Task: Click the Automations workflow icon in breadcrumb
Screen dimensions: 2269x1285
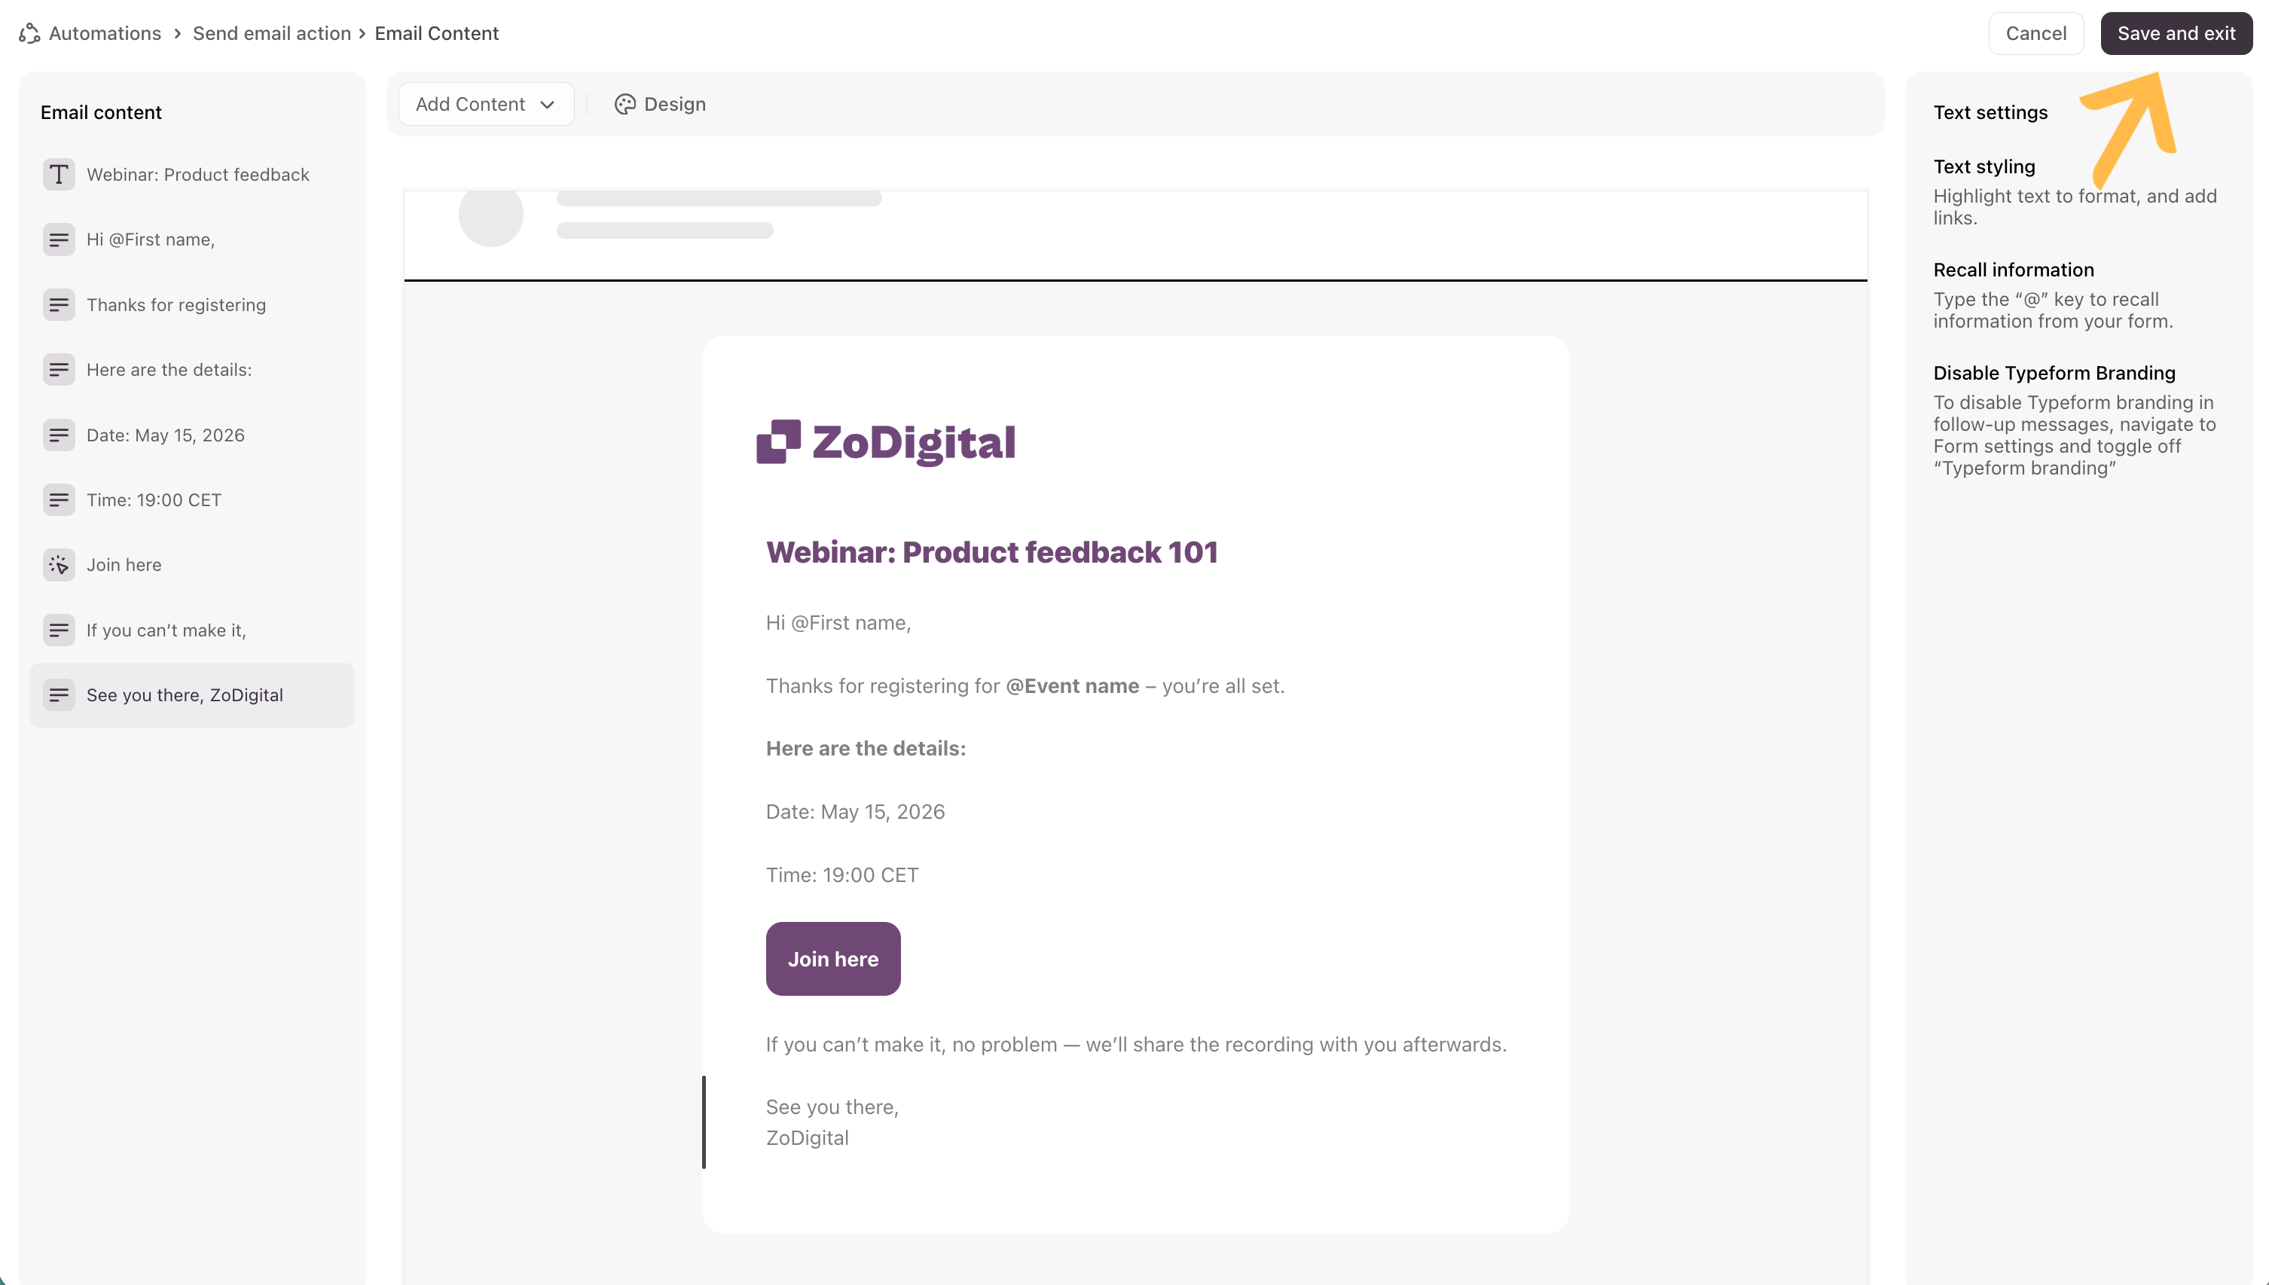Action: pyautogui.click(x=30, y=34)
